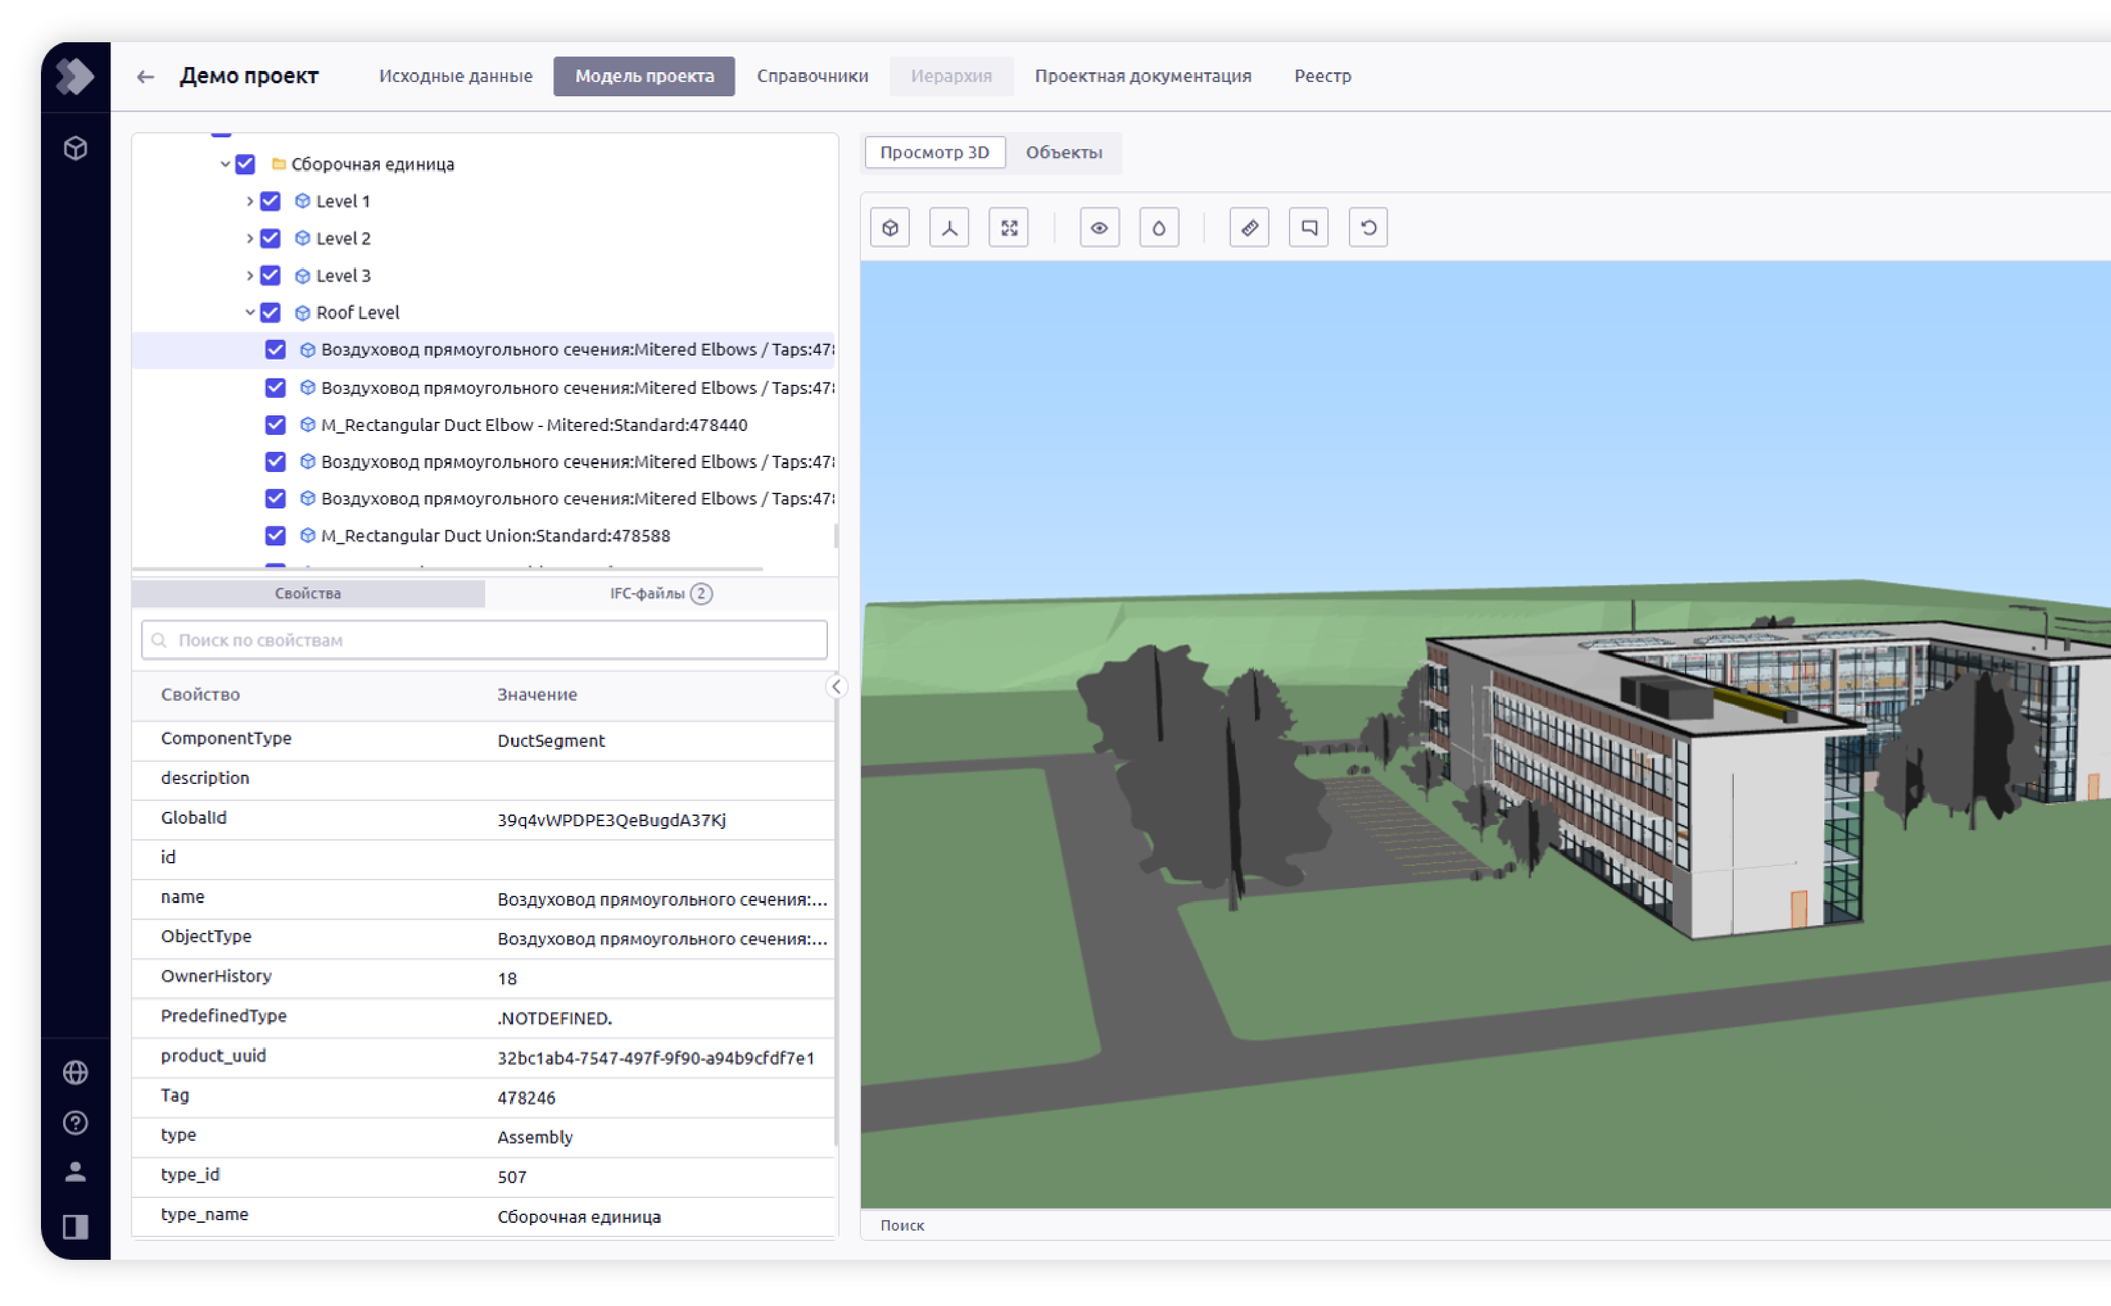Screen dimensions: 2111x1306
Task: Click the search magnifier icon in the properties field
Action: [159, 640]
